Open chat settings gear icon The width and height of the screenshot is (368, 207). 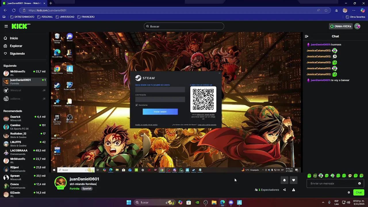click(349, 192)
